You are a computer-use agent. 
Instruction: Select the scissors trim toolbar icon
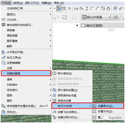point(76,8)
